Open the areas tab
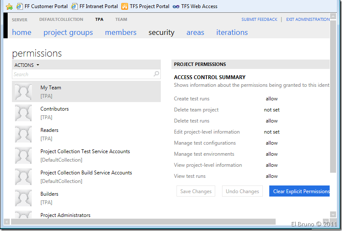 195,32
